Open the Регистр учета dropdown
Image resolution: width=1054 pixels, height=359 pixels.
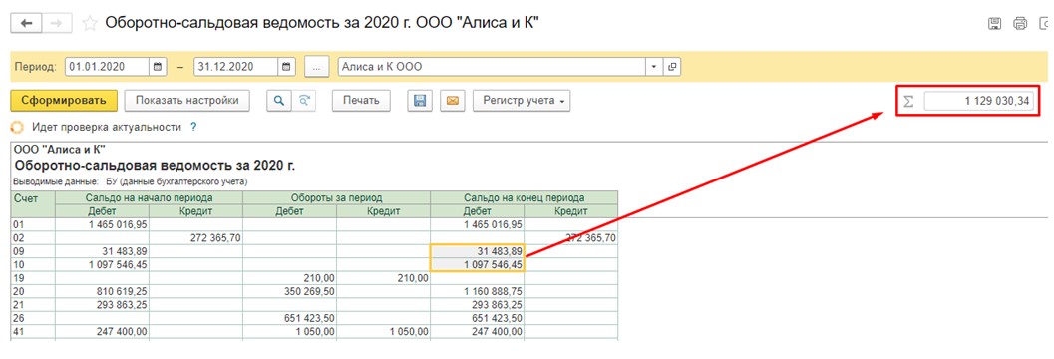click(x=522, y=100)
